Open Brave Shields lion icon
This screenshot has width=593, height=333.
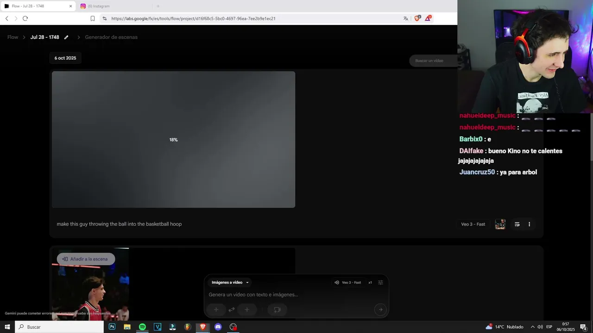pyautogui.click(x=417, y=18)
